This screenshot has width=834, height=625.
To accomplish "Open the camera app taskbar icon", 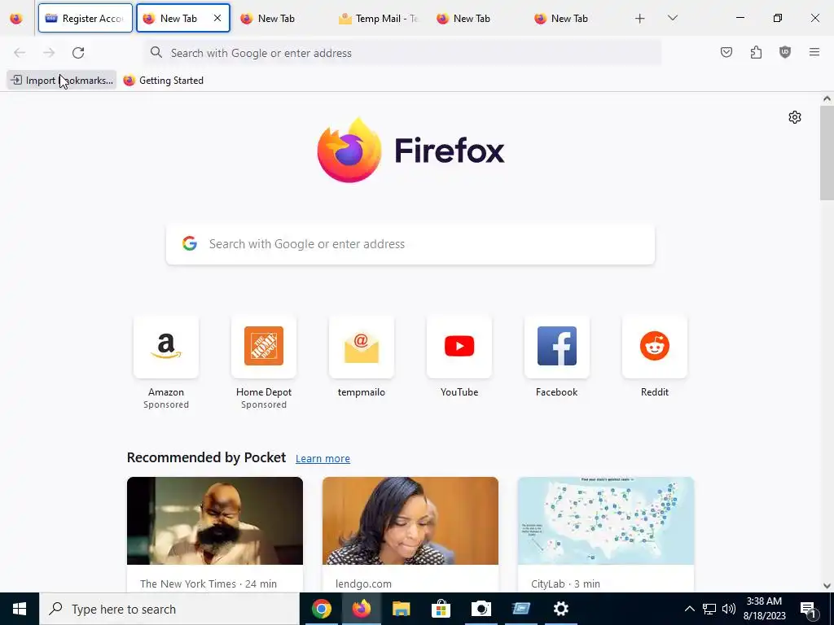I will [x=481, y=609].
